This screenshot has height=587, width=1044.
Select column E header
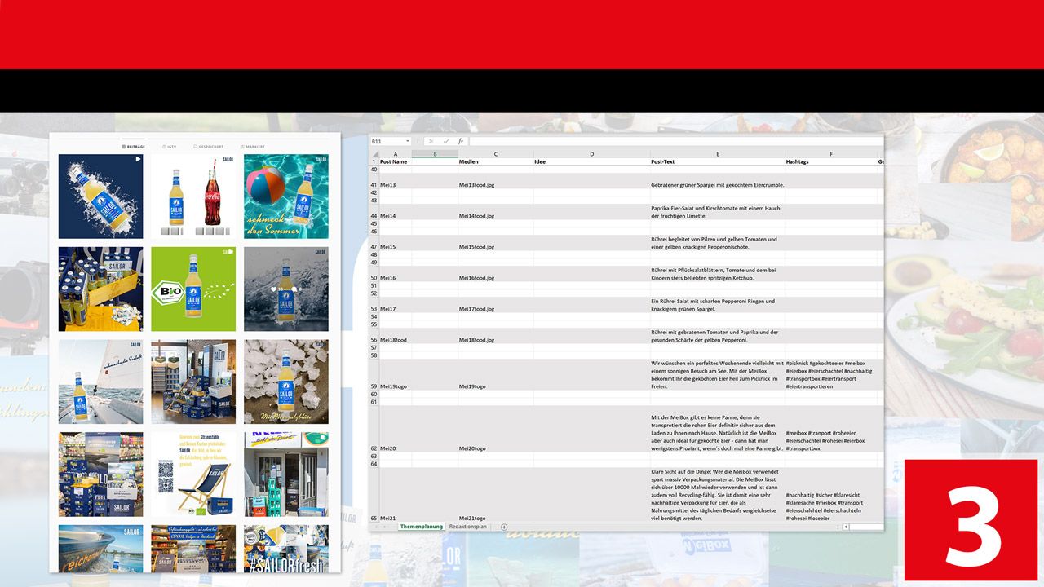[x=717, y=153]
